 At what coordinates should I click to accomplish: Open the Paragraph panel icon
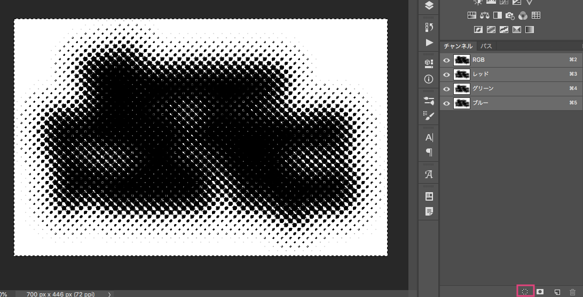click(429, 152)
